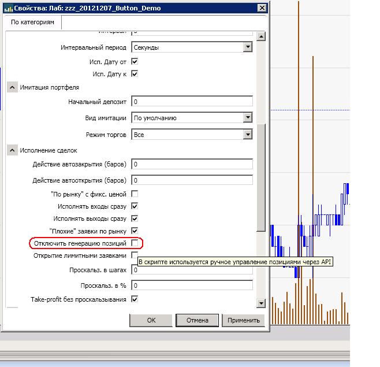This screenshot has width=380, height=367.
Task: Click the Применить button
Action: click(243, 320)
